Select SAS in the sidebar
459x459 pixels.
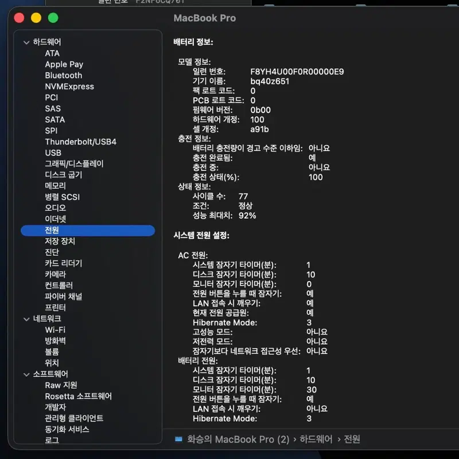(53, 108)
